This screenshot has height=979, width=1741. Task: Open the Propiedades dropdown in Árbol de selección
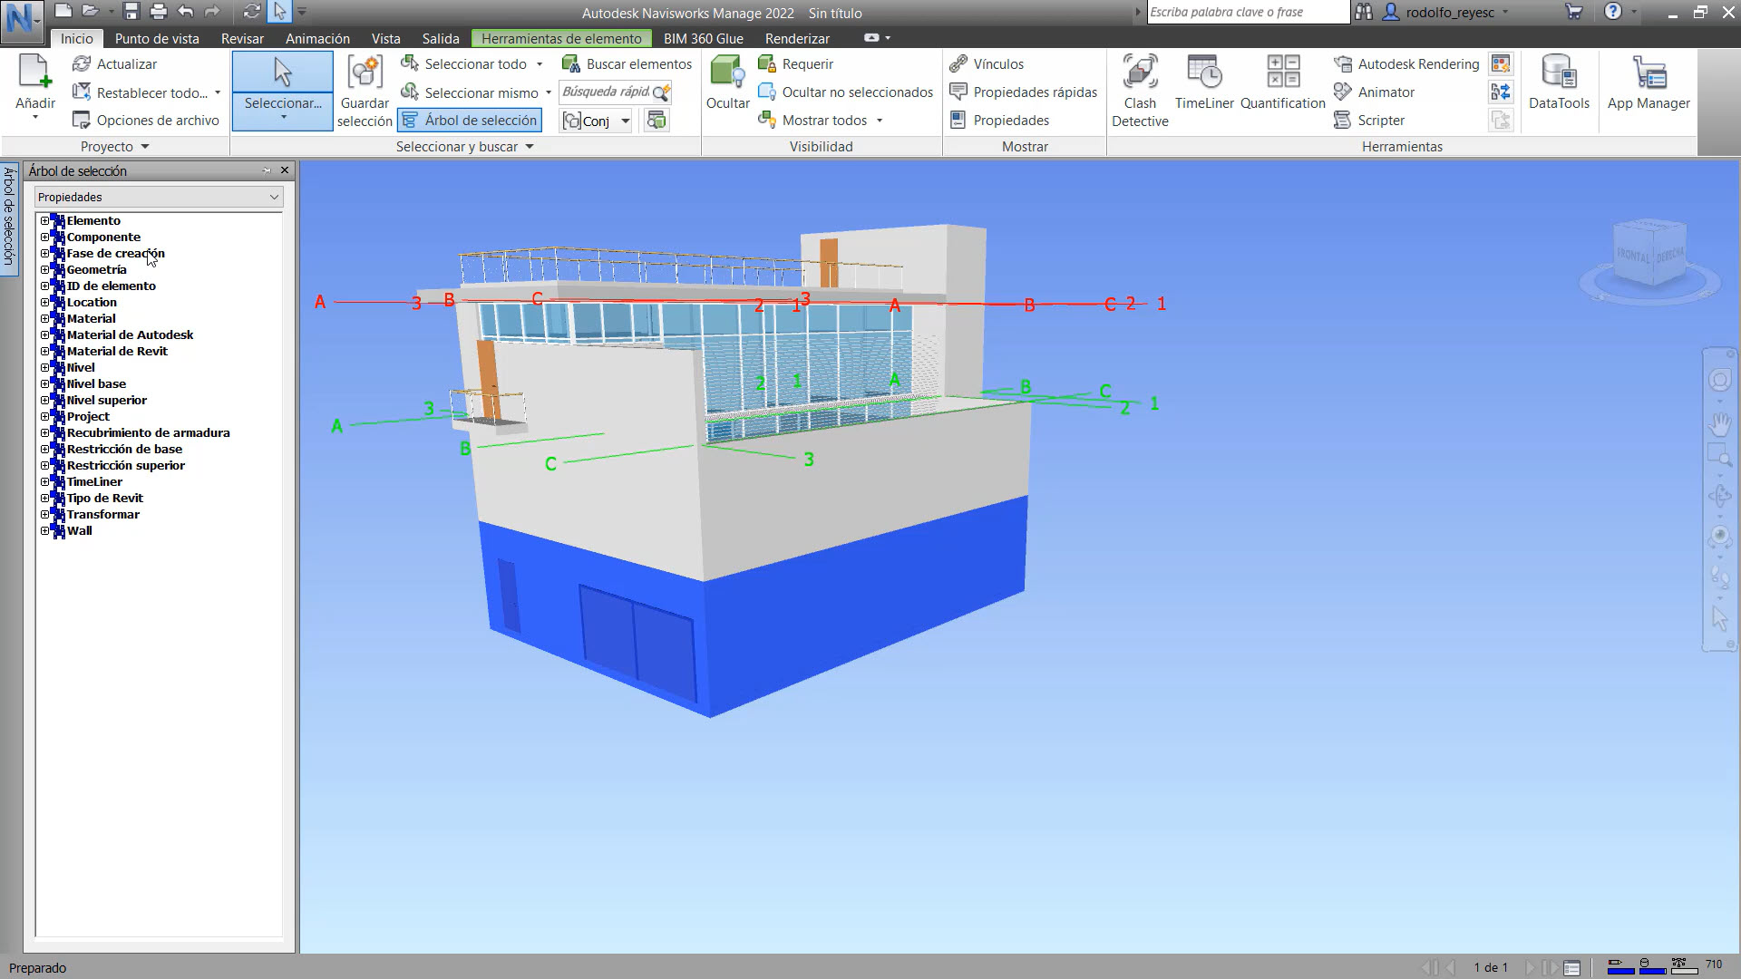coord(159,197)
